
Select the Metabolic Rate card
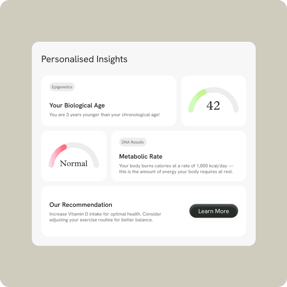179,156
